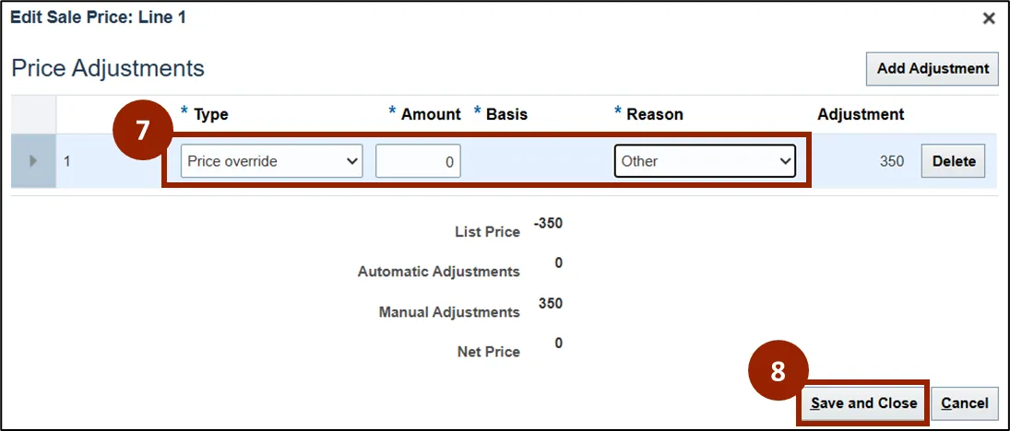Viewport: 1010px width, 431px height.
Task: Delete adjustment row 1
Action: click(953, 161)
